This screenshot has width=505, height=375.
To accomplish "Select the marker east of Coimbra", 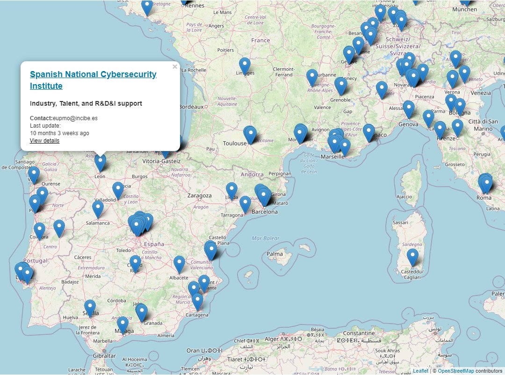I will (59, 229).
